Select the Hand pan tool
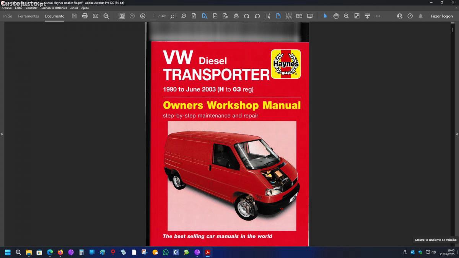The width and height of the screenshot is (459, 258). click(x=336, y=16)
